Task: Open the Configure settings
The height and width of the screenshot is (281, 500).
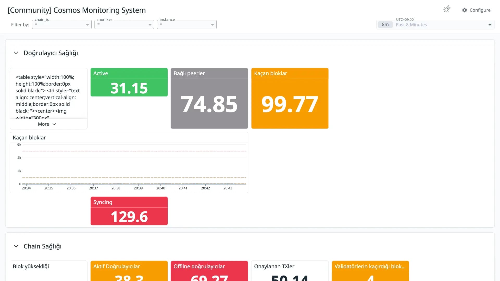Action: pyautogui.click(x=476, y=10)
